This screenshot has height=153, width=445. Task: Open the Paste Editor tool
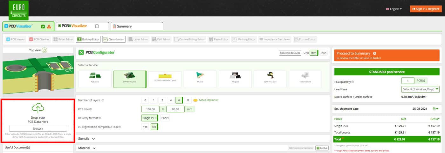(219, 39)
